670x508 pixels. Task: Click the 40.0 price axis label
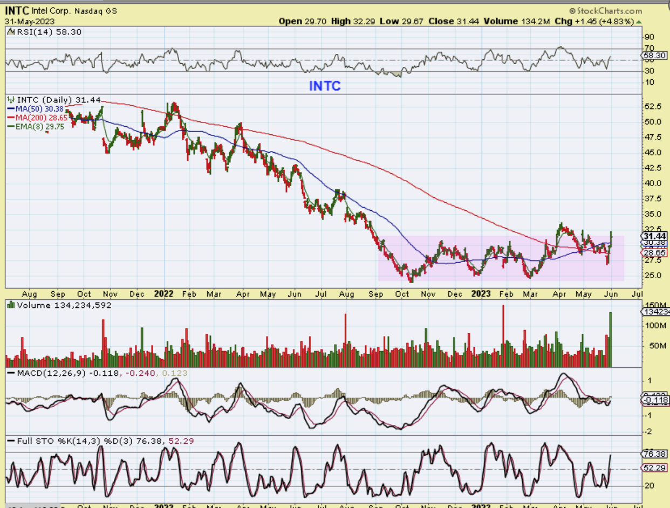[x=653, y=183]
